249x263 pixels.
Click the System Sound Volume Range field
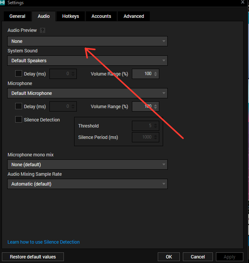tap(143, 74)
